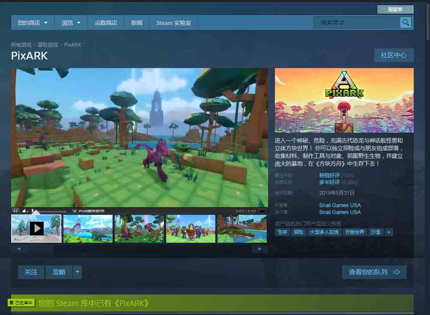Select the crocodile screenshot thumbnail
This screenshot has width=430, height=315.
click(242, 229)
